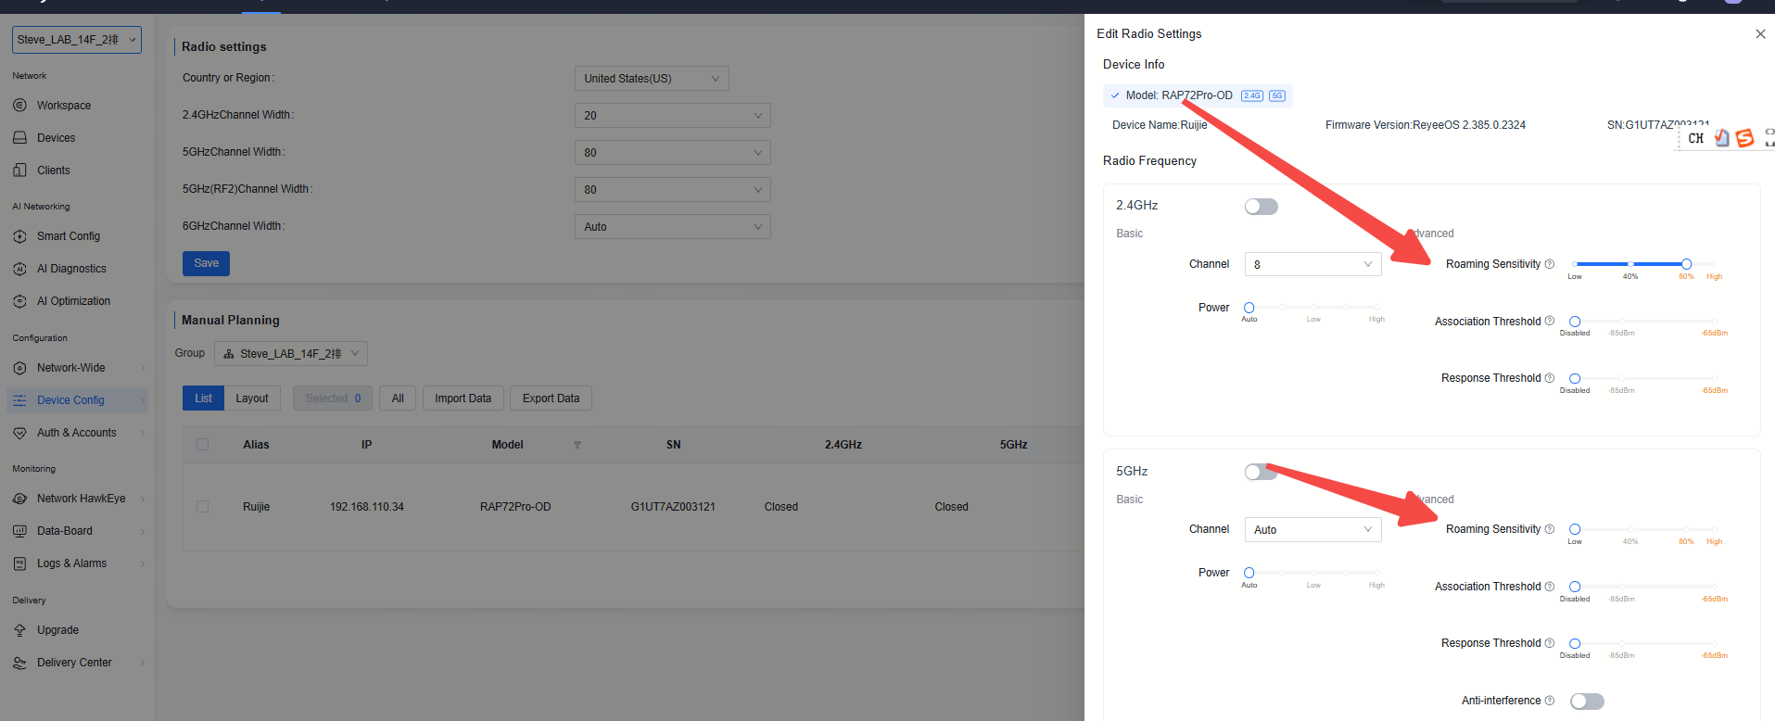Check the Ruijie device row checkbox
Viewport: 1775px width, 721px height.
(202, 507)
